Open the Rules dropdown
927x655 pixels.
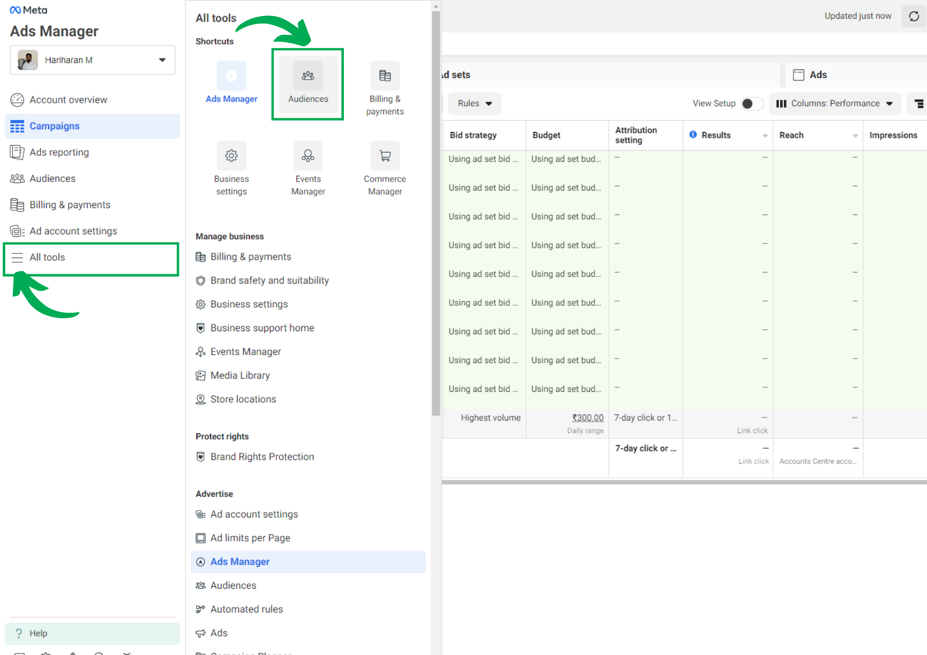click(475, 103)
